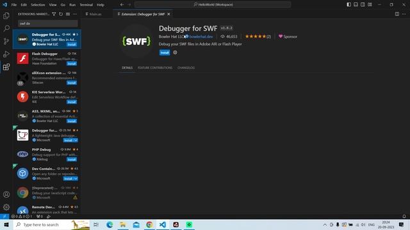Switch to the Main.as editor tab

pyautogui.click(x=95, y=14)
